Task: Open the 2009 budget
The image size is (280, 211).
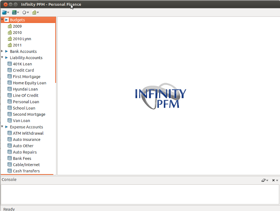Action: (17, 26)
